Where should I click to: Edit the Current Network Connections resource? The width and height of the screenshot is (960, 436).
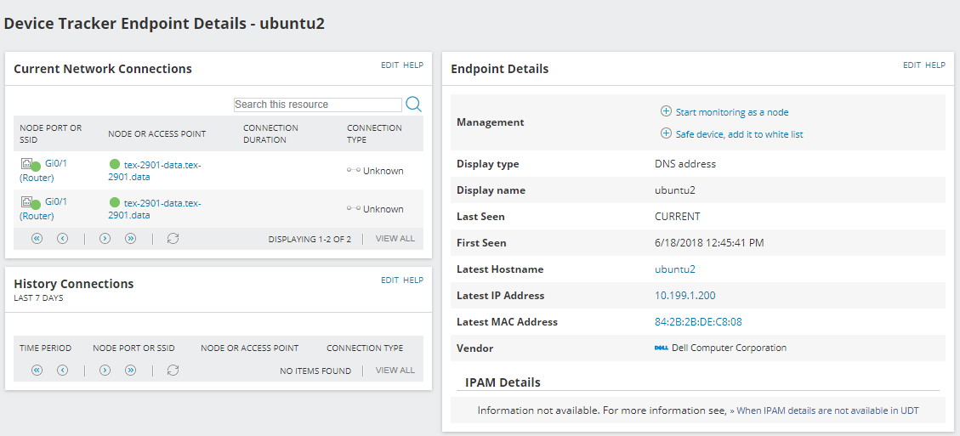[389, 65]
